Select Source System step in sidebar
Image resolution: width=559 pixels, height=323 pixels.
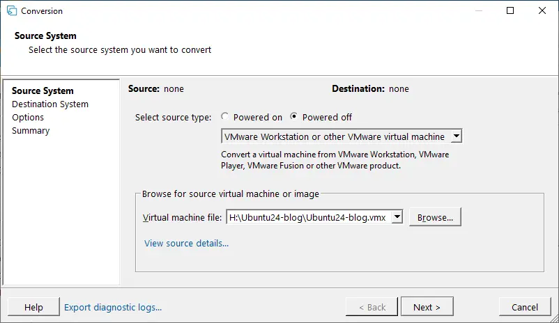43,90
